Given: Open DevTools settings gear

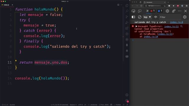Looking at the screenshot, I should [167, 11].
